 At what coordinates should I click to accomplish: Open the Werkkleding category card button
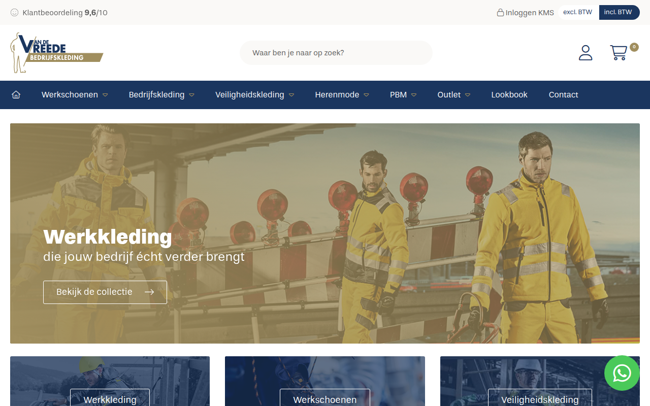(x=110, y=398)
